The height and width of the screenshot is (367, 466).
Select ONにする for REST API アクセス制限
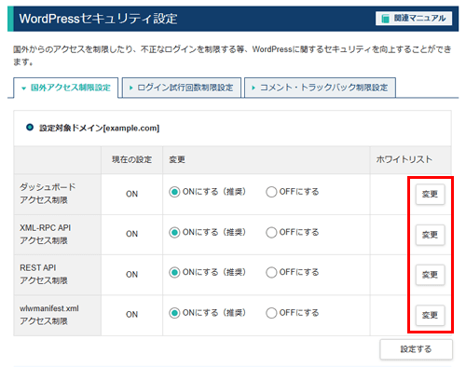click(174, 272)
